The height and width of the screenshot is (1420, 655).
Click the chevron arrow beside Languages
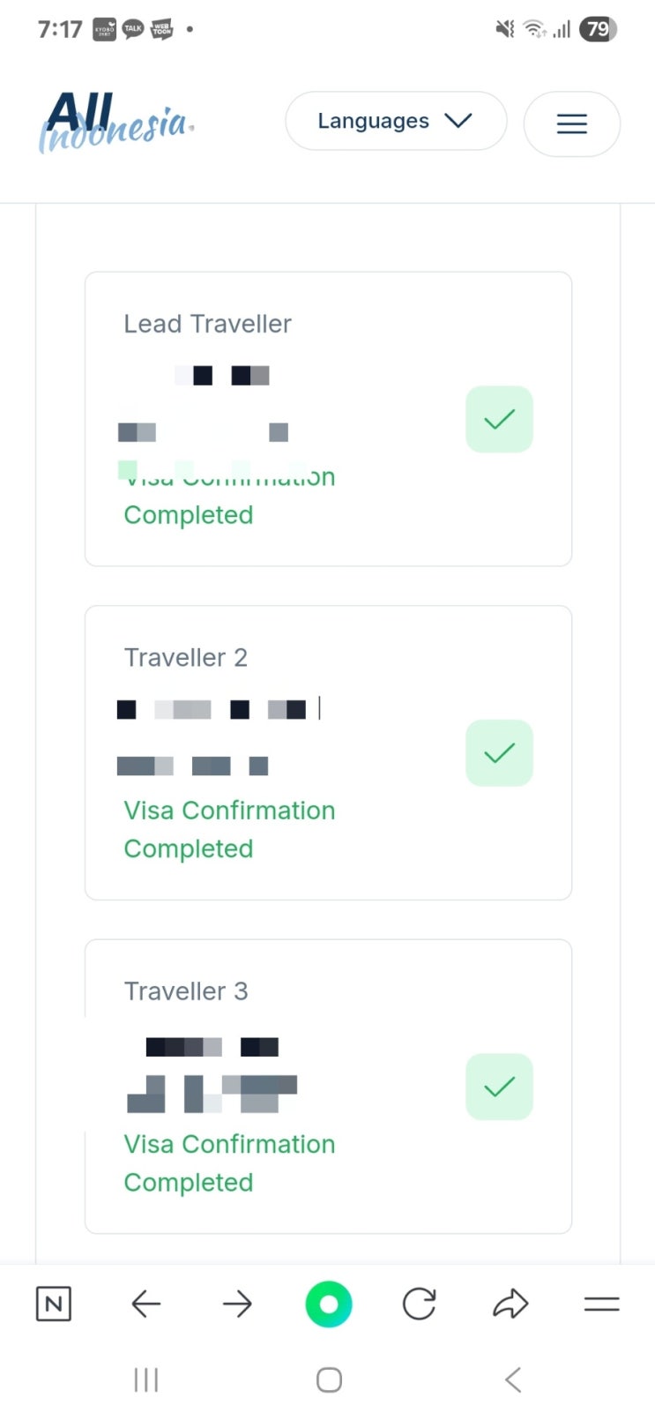(x=458, y=121)
